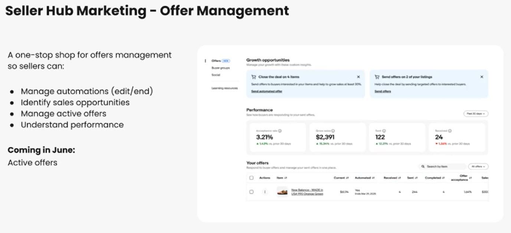Click the info icon beside Sent metric
Screen dimensions: 511x233
click(384, 131)
